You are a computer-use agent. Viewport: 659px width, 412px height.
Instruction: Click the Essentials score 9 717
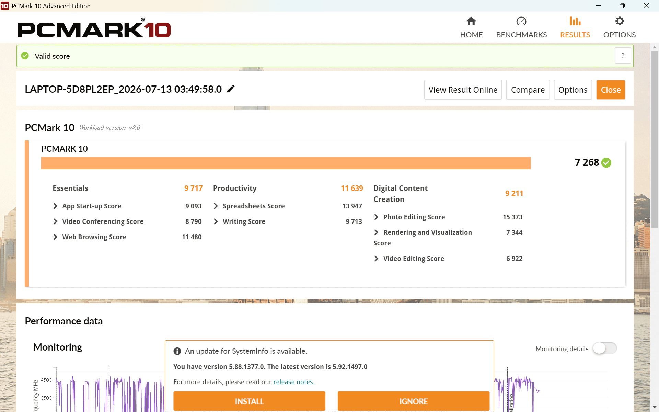coord(194,188)
